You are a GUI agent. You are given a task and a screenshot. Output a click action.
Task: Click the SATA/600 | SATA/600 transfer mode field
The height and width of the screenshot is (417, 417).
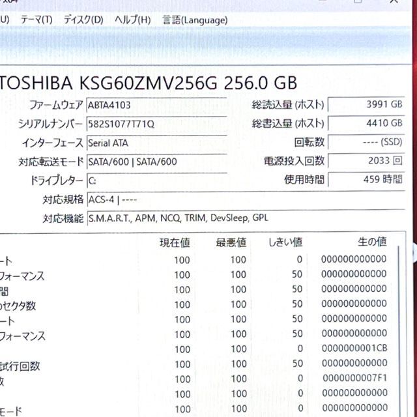(x=156, y=162)
